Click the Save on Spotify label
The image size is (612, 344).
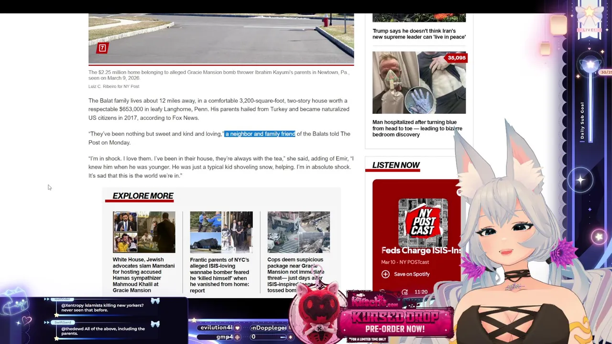[x=412, y=274]
